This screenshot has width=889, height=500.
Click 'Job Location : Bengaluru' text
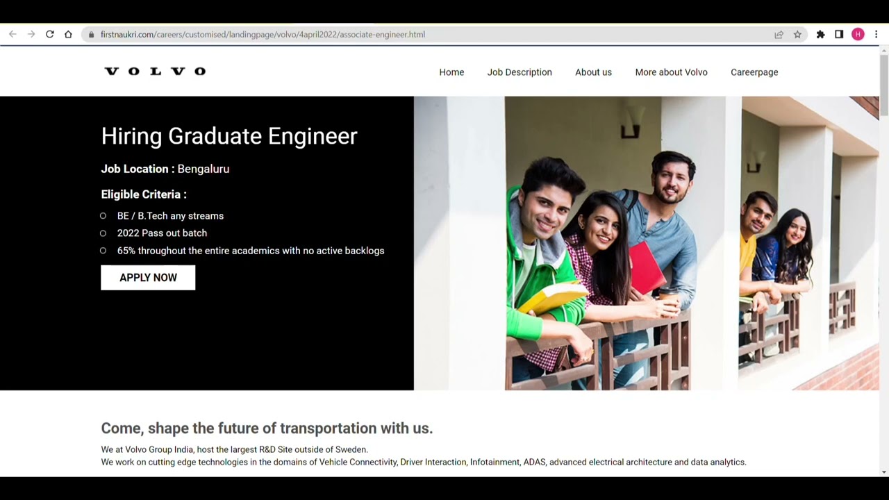click(165, 169)
